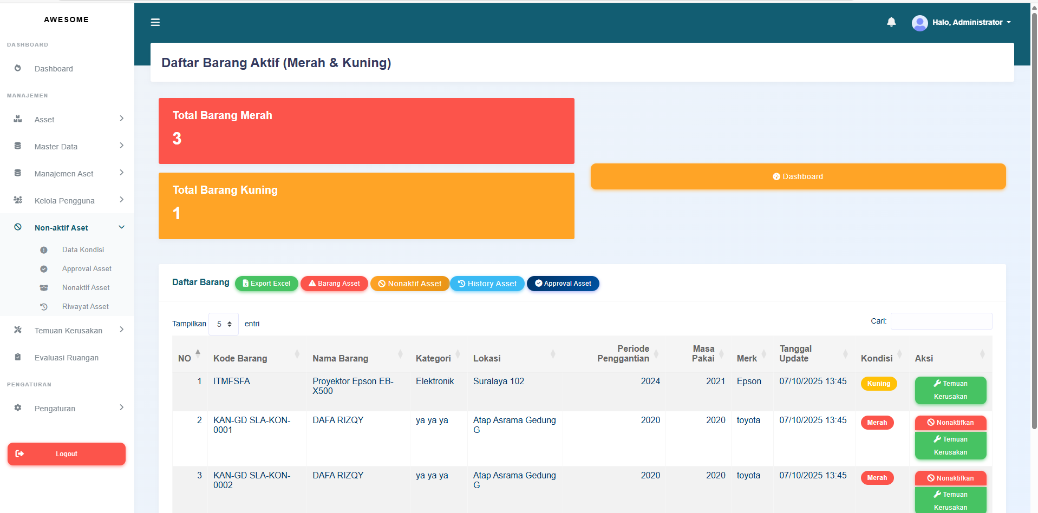
Task: Open Kelola Pengguna via its users icon
Action: pyautogui.click(x=17, y=200)
